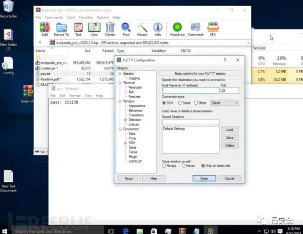Click the Add icon in WinRAR toolbar
Image resolution: width=303 pixels, height=234 pixels.
45,29
